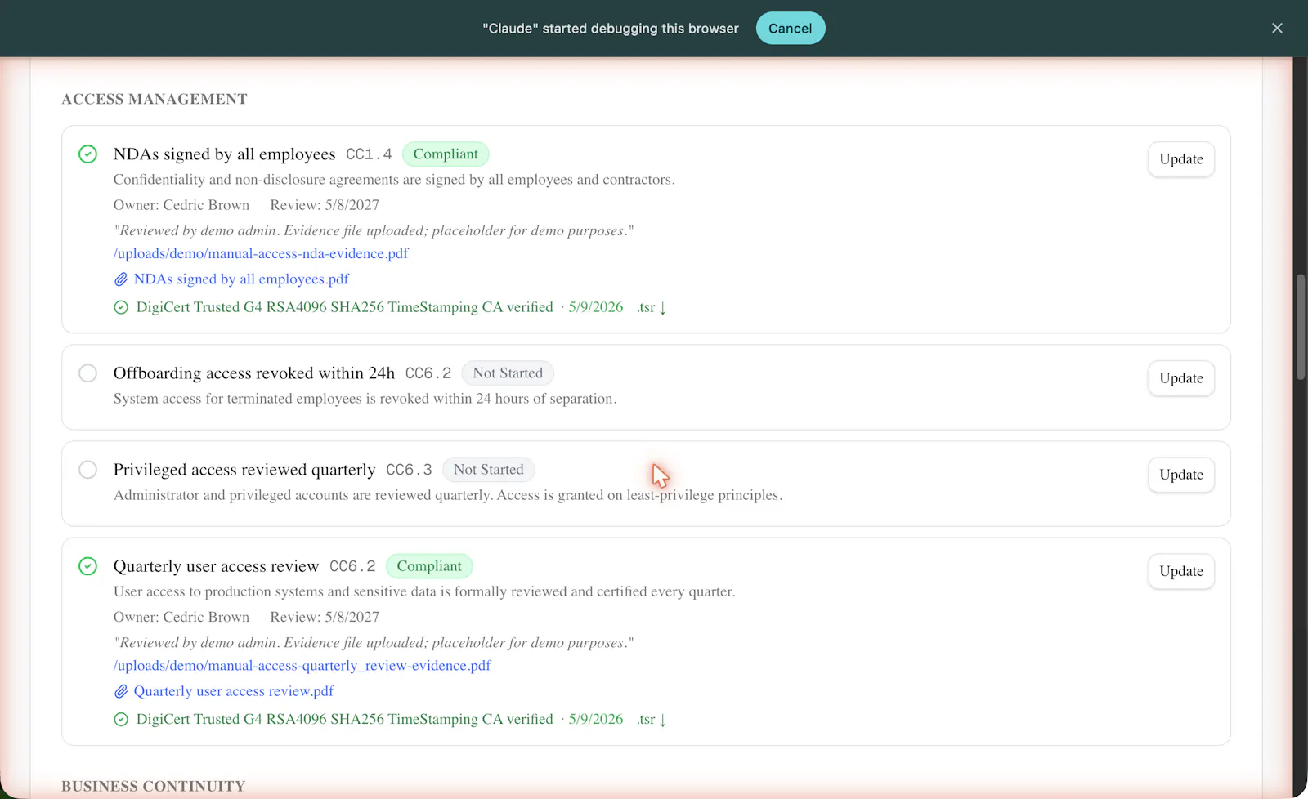Click verified check icon in Quarterly review timestamp row
1308x799 pixels.
tap(121, 719)
